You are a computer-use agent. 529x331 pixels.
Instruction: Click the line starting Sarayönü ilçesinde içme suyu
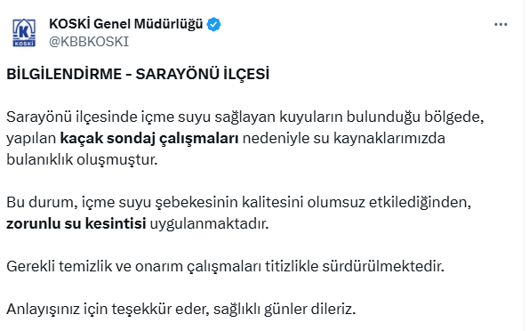[x=245, y=117]
